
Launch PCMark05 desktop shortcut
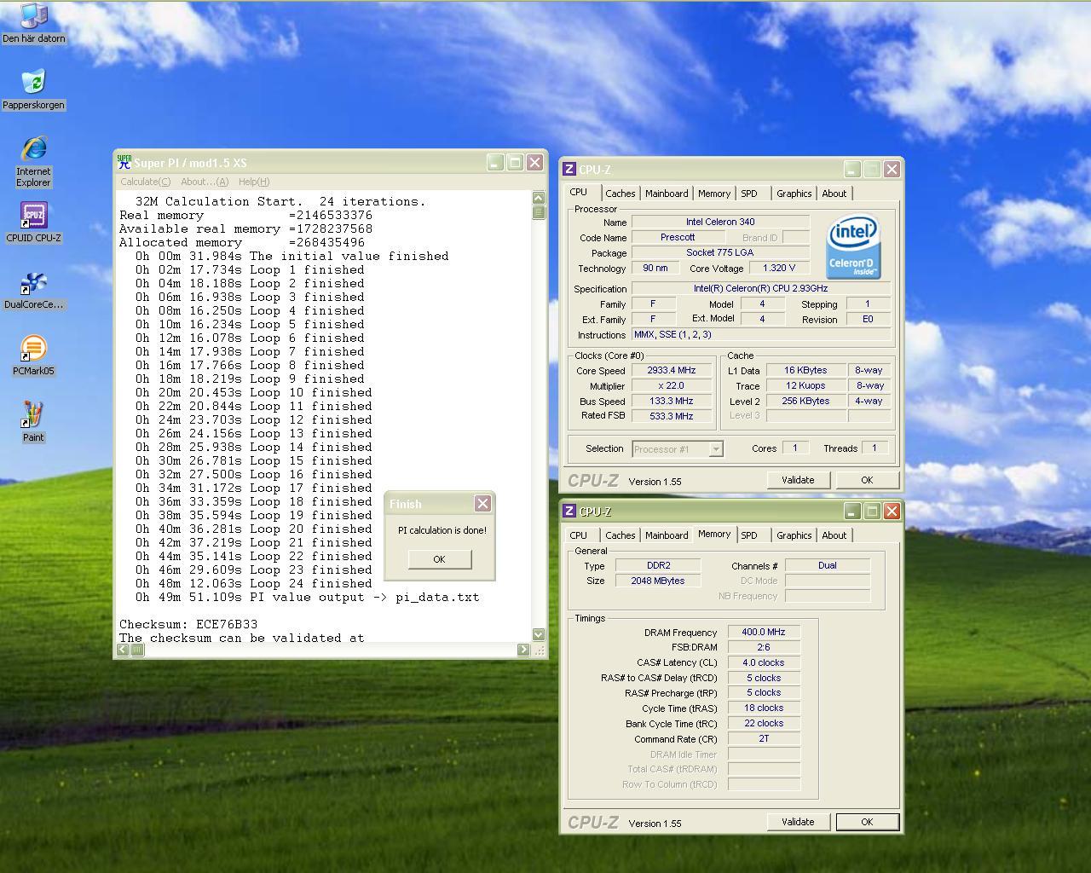click(x=33, y=356)
